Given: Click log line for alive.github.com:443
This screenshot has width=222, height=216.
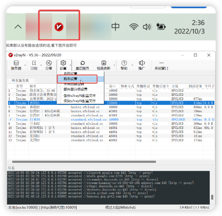Looking at the screenshot, I should (x=78, y=193).
